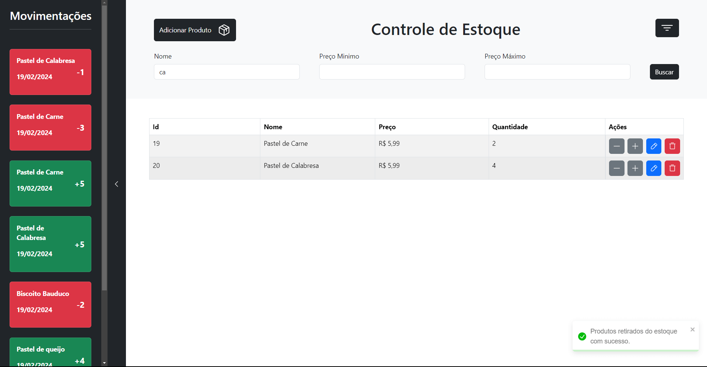
Task: Open the Pastel de Calabresa -1 movement card
Action: [x=50, y=72]
